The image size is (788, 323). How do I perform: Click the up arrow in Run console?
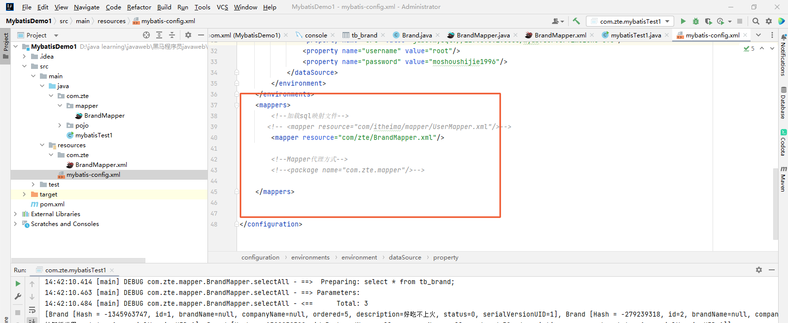click(x=32, y=284)
